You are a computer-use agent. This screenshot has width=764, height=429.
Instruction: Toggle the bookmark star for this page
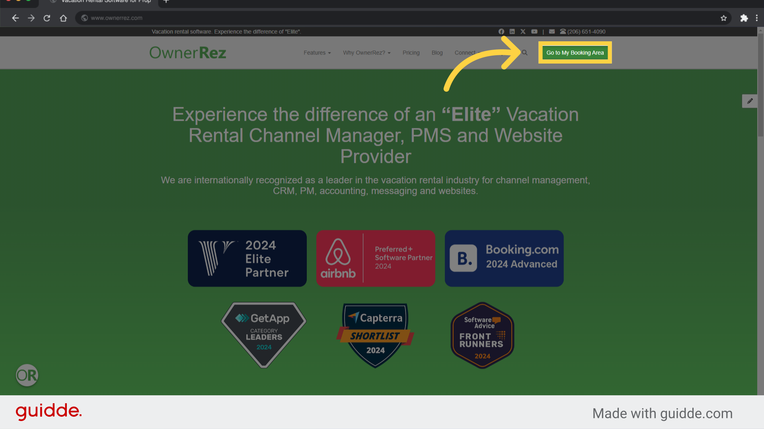coord(724,18)
